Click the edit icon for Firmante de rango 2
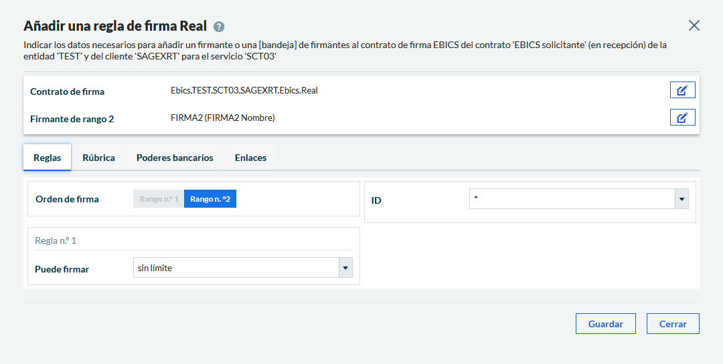The image size is (723, 364). 682,118
